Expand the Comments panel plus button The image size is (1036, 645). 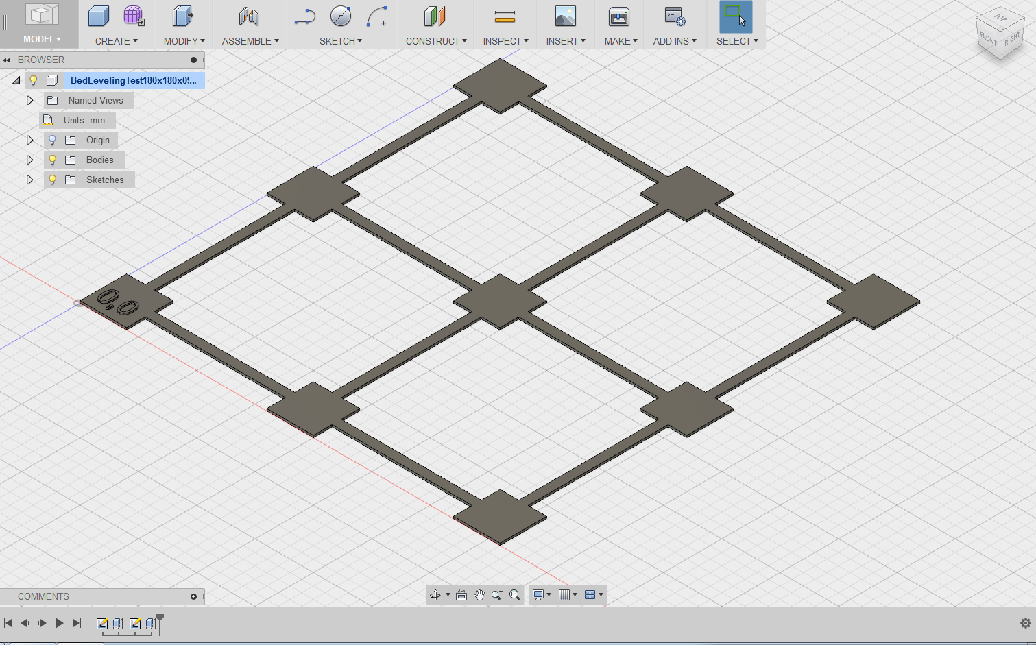[x=193, y=597]
